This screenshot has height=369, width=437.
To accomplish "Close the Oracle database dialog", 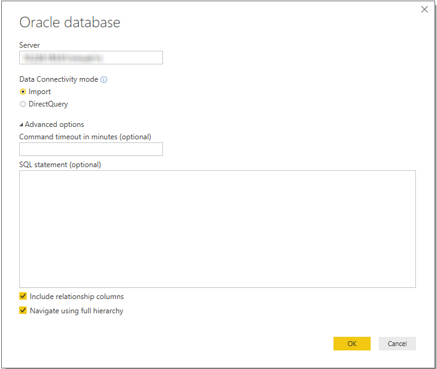I will 424,9.
